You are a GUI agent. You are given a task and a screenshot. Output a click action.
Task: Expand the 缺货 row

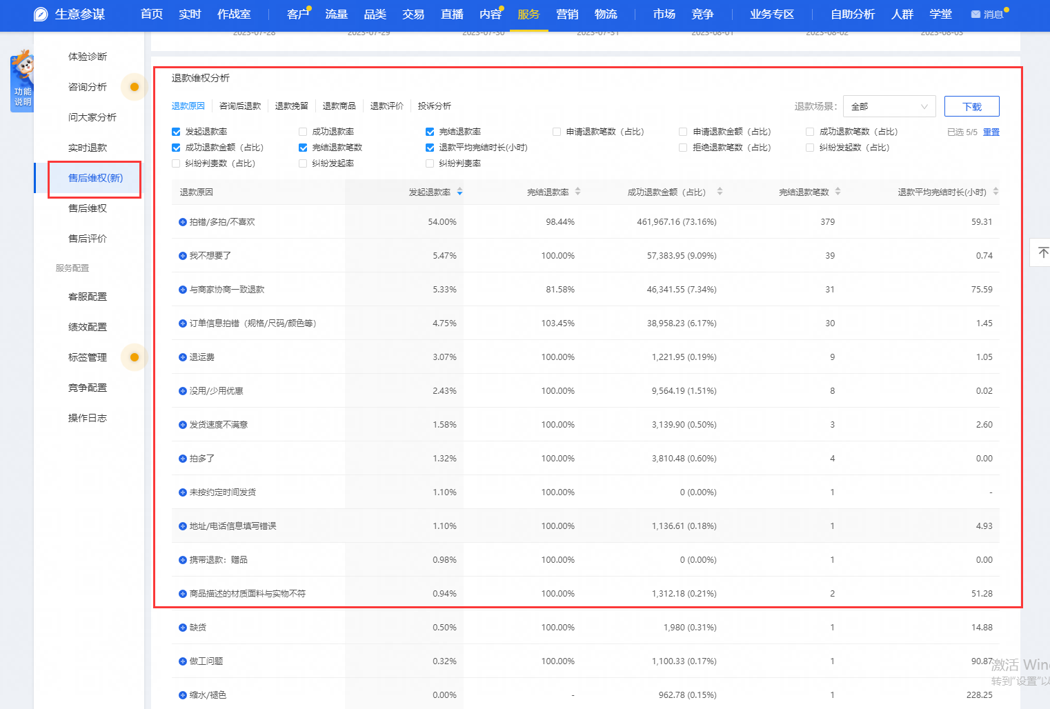pos(183,628)
